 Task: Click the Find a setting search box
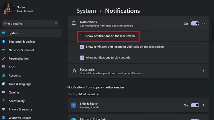[30, 24]
